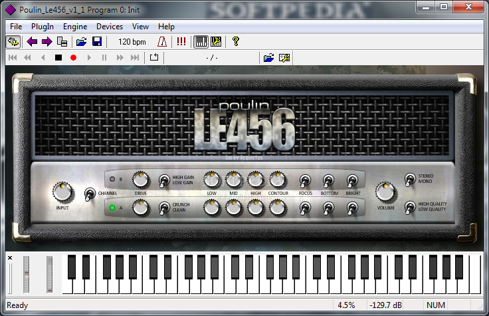
Task: Click the channel A green LED indicator
Action: tap(112, 208)
